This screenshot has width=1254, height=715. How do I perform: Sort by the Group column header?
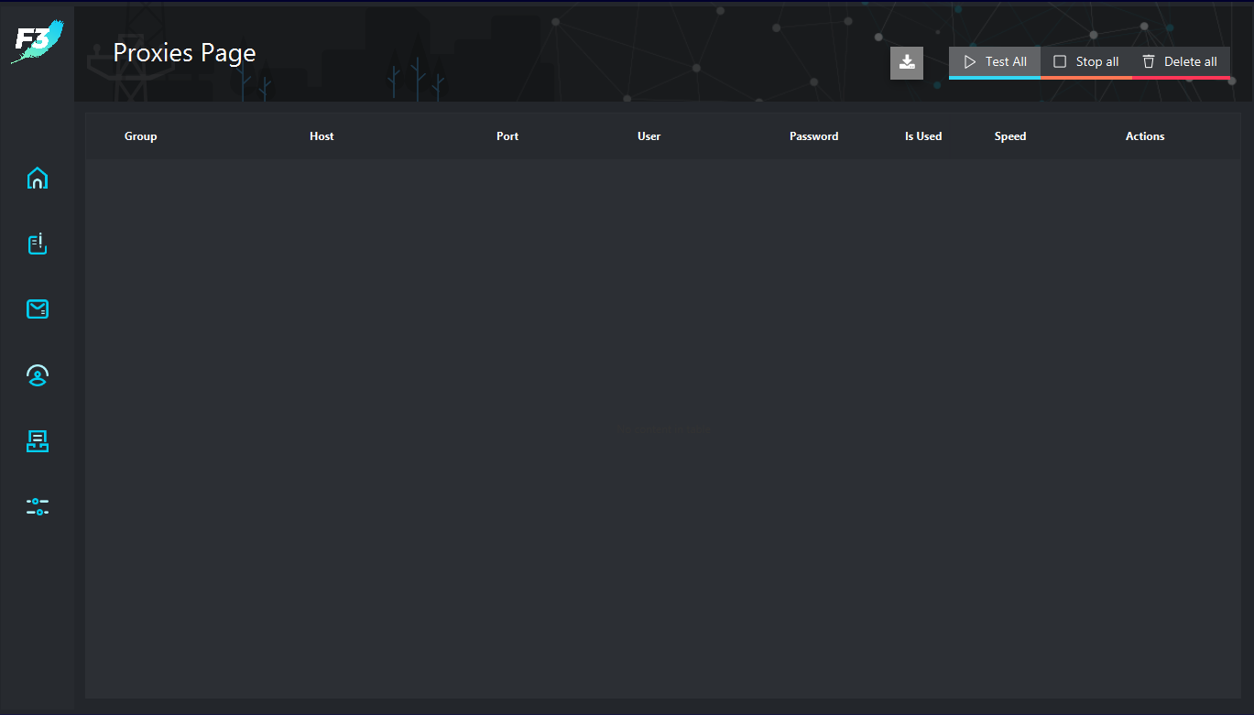click(x=141, y=136)
